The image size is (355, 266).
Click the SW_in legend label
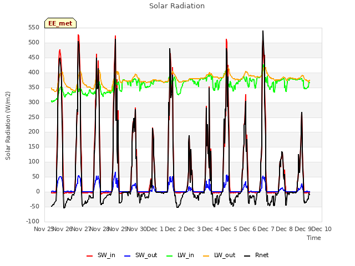coord(106,255)
